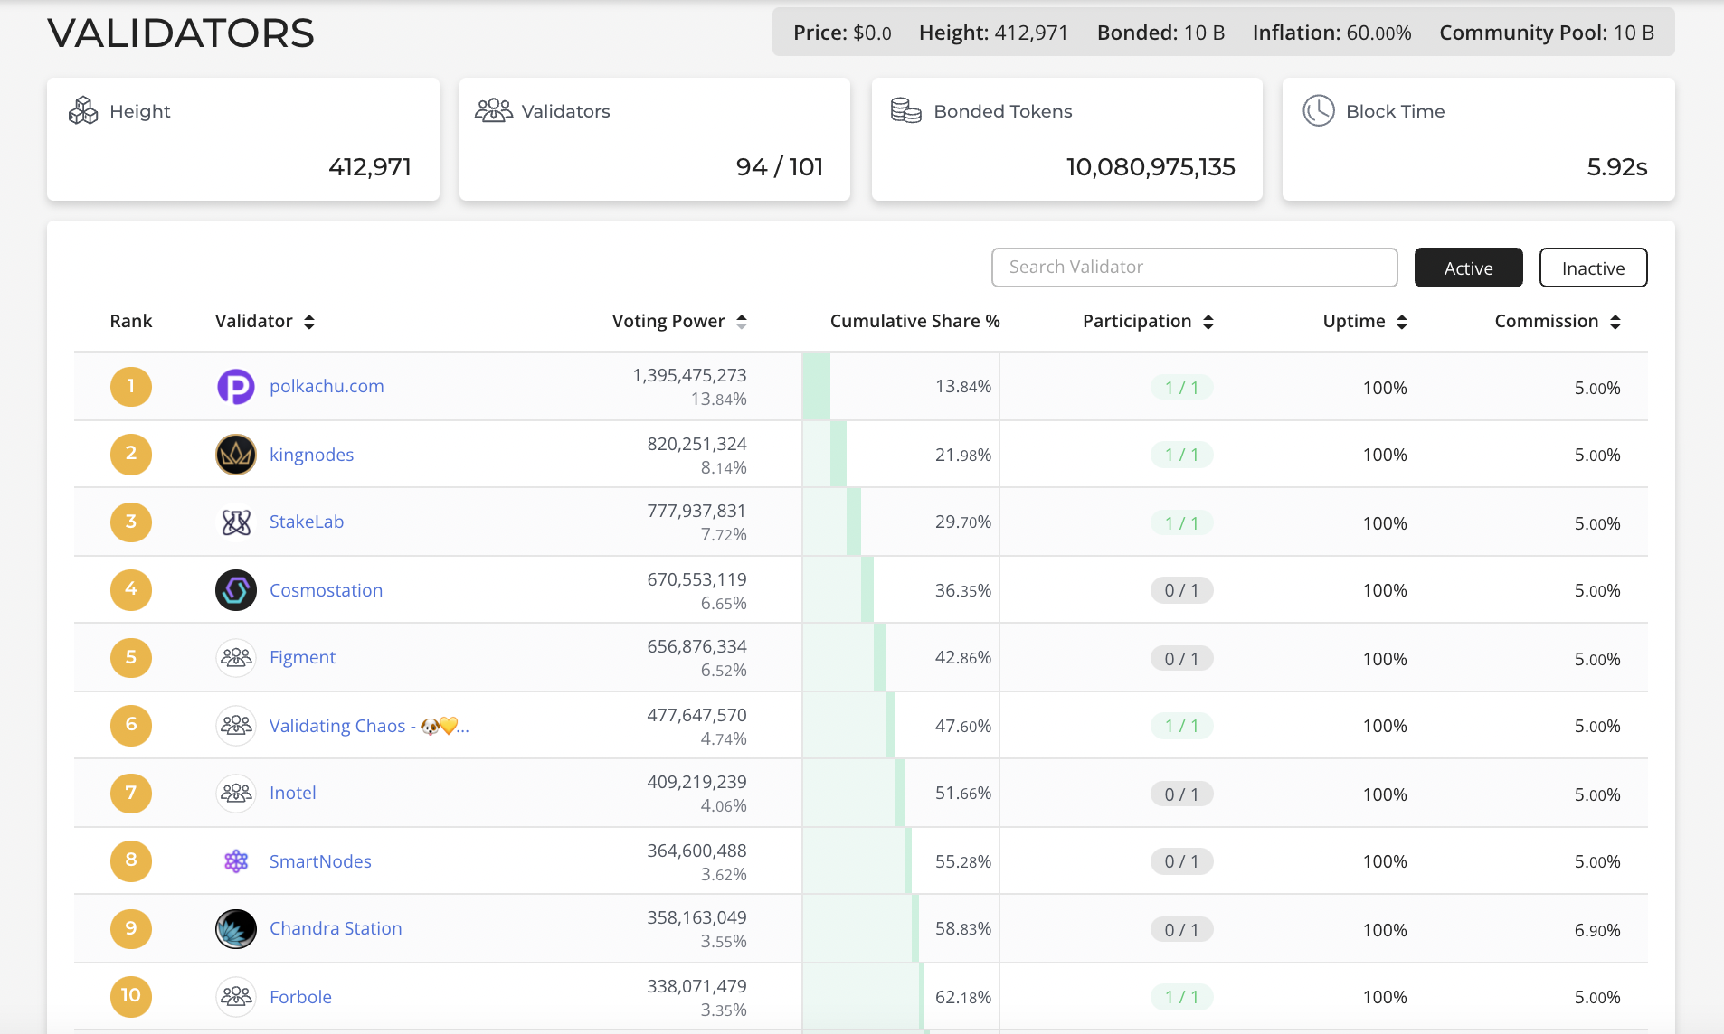Click Chandra Station 6.90% commission value
The image size is (1724, 1034).
pos(1597,930)
